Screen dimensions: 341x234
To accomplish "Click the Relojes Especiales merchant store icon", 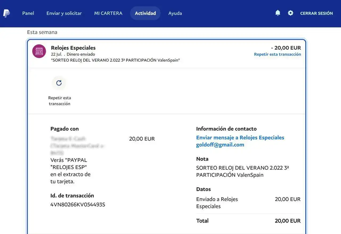I will [39, 51].
